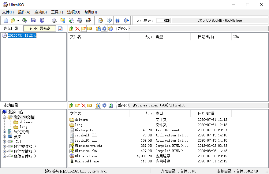Sort disc list by 日期/时间 column
Image resolution: width=269 pixels, height=174 pixels.
pos(214,37)
